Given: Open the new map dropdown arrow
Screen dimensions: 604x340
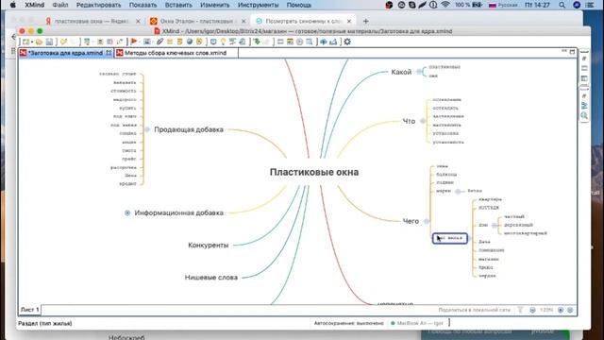Looking at the screenshot, I should click(x=32, y=42).
